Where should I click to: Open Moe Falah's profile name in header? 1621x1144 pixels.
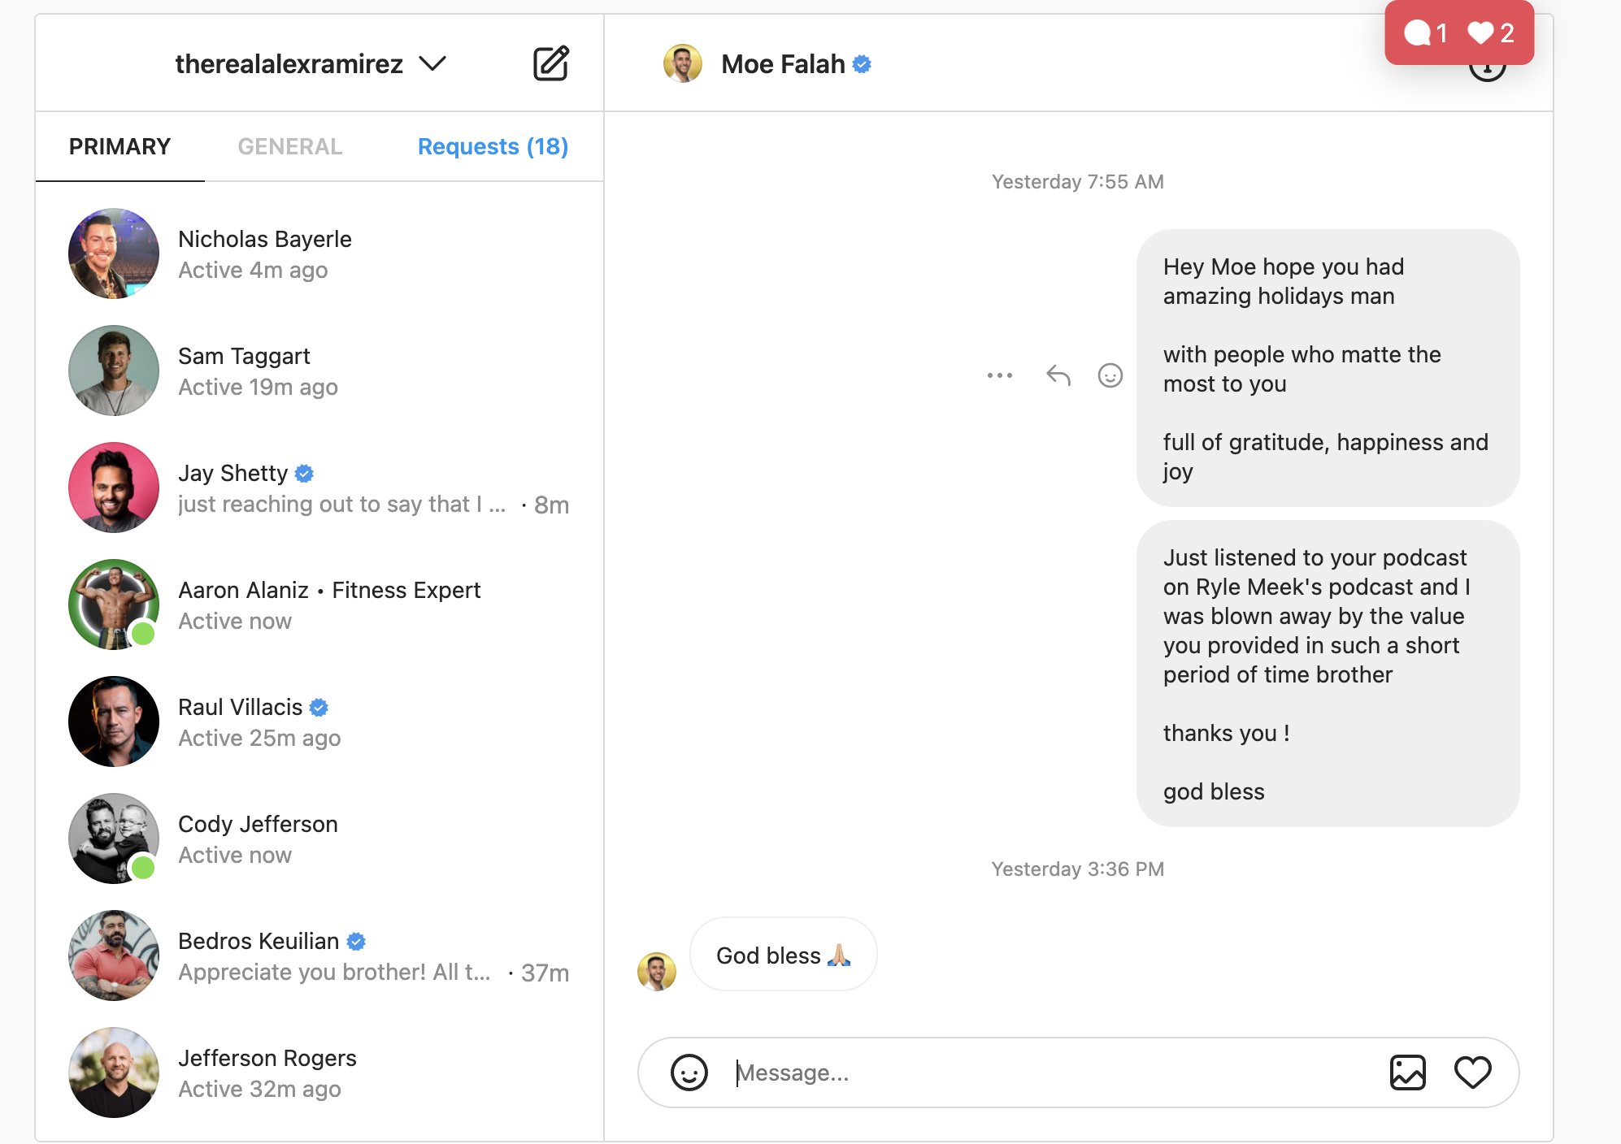[783, 63]
